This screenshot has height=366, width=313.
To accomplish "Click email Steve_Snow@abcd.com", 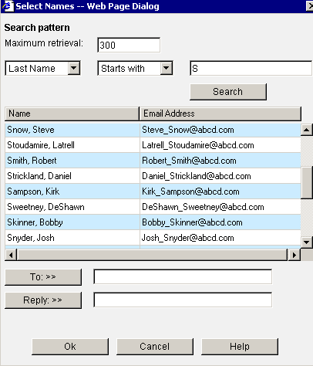I will pos(188,130).
